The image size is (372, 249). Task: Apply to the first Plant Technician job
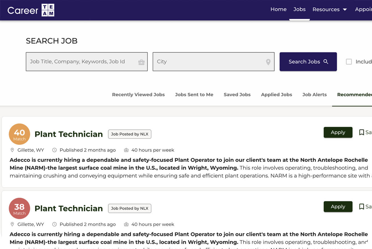338,132
